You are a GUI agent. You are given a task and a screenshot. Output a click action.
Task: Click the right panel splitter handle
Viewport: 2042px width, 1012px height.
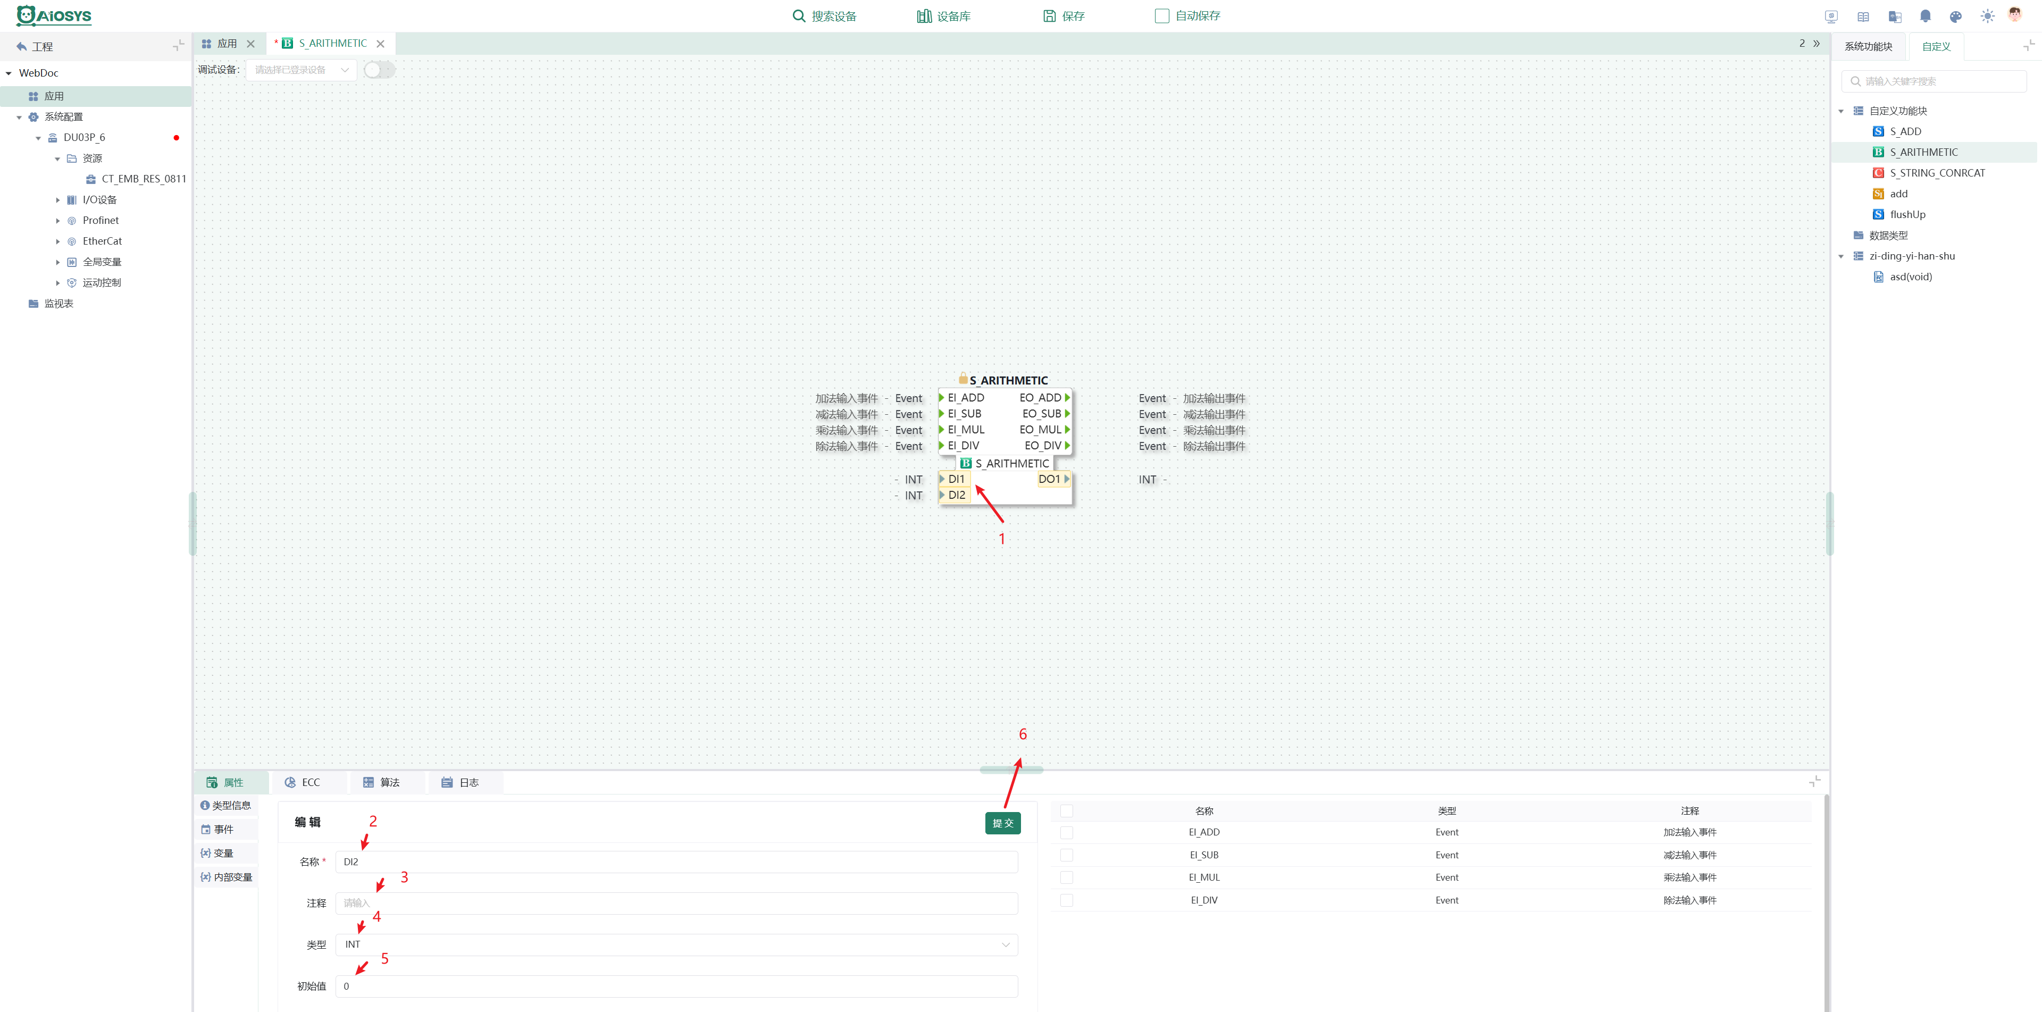click(x=1829, y=523)
